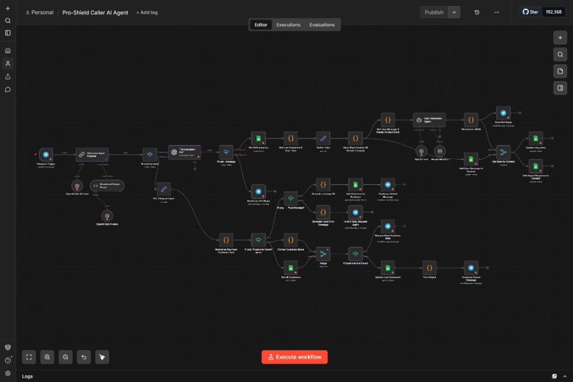Toggle the left sidebar collapse icon
This screenshot has height=382, width=573.
(8, 32)
